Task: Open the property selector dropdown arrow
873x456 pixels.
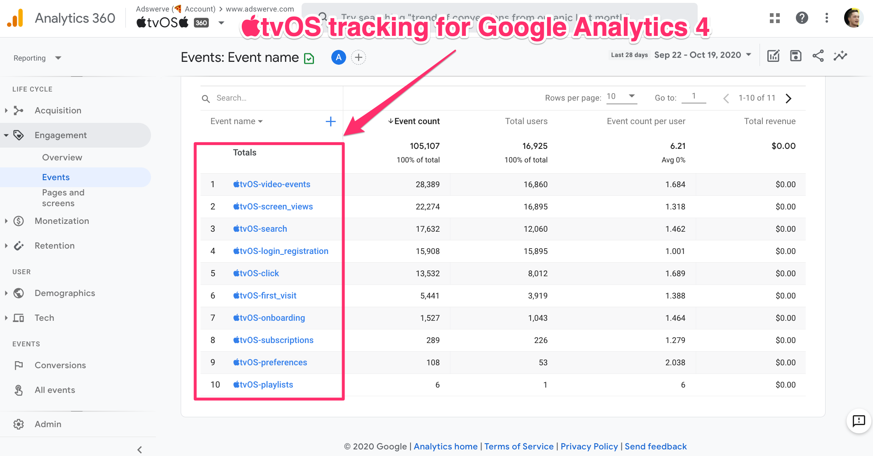Action: [x=222, y=23]
